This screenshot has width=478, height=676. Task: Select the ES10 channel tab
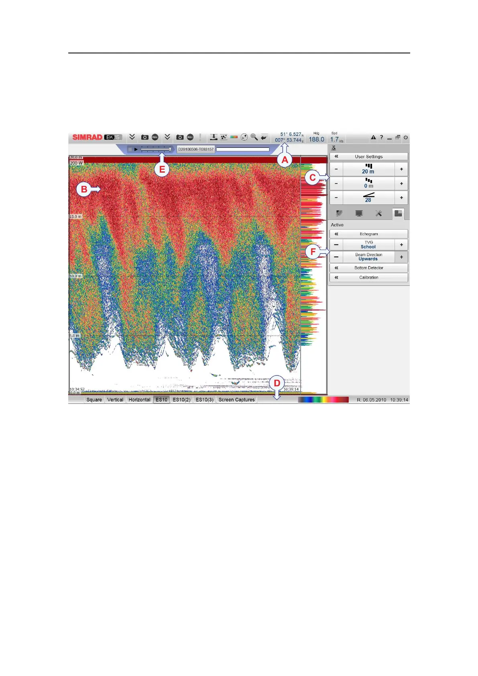pos(161,400)
